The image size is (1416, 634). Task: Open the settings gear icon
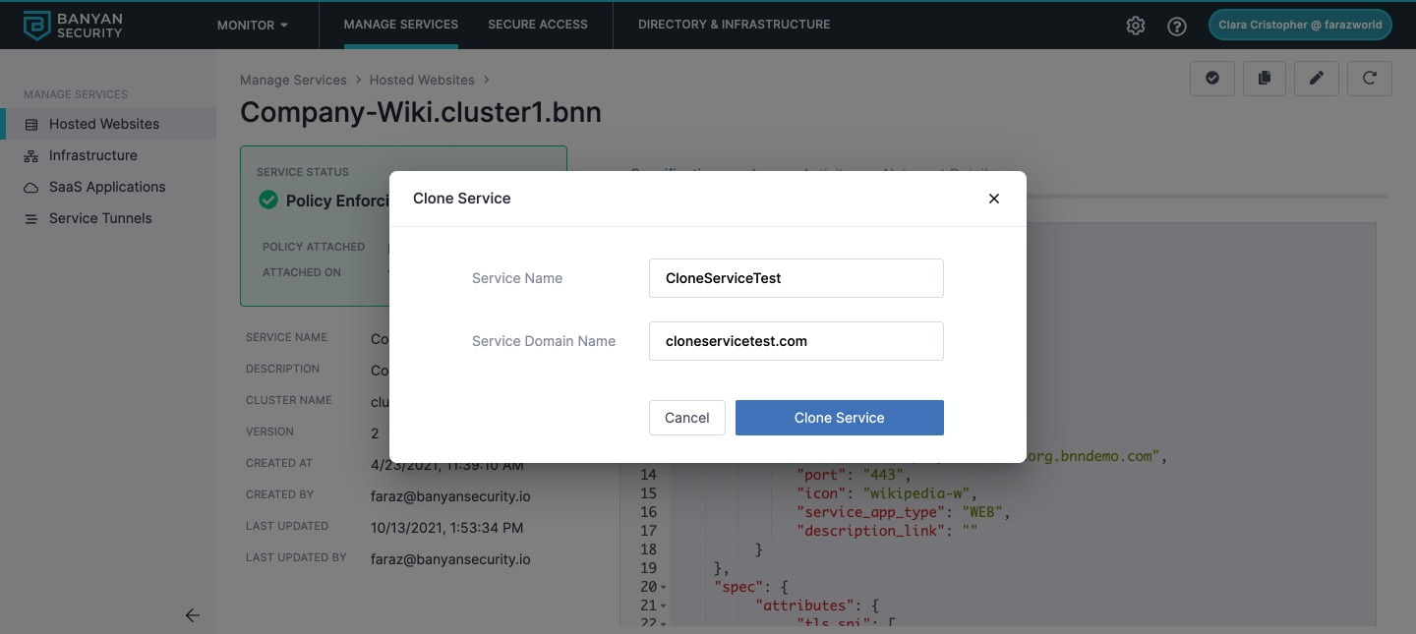(x=1136, y=26)
